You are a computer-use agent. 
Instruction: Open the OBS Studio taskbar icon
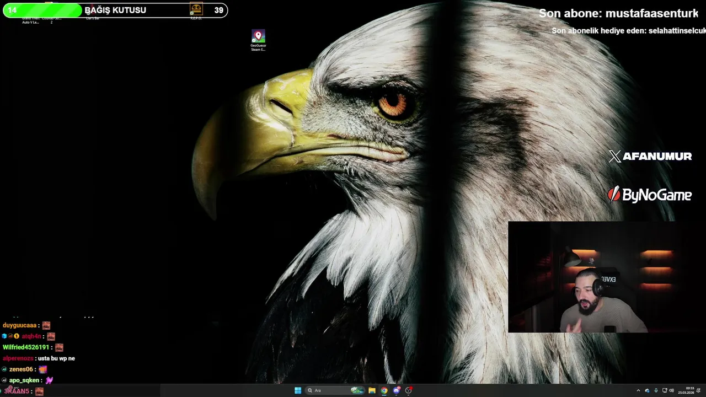[x=409, y=390]
